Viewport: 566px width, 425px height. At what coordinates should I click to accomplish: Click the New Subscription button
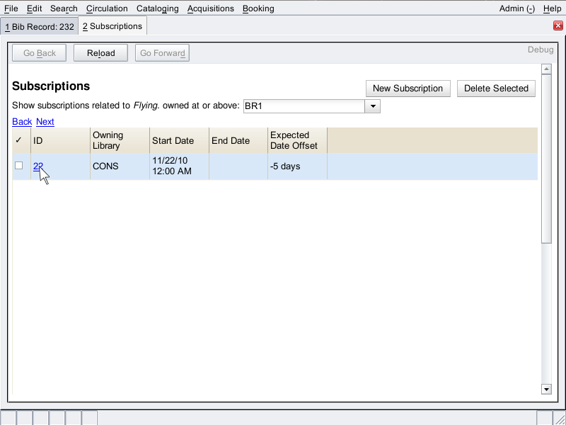408,89
